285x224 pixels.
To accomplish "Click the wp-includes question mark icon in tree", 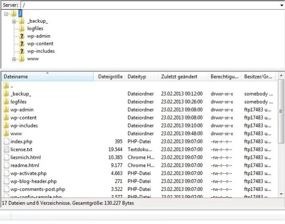I will 21,51.
